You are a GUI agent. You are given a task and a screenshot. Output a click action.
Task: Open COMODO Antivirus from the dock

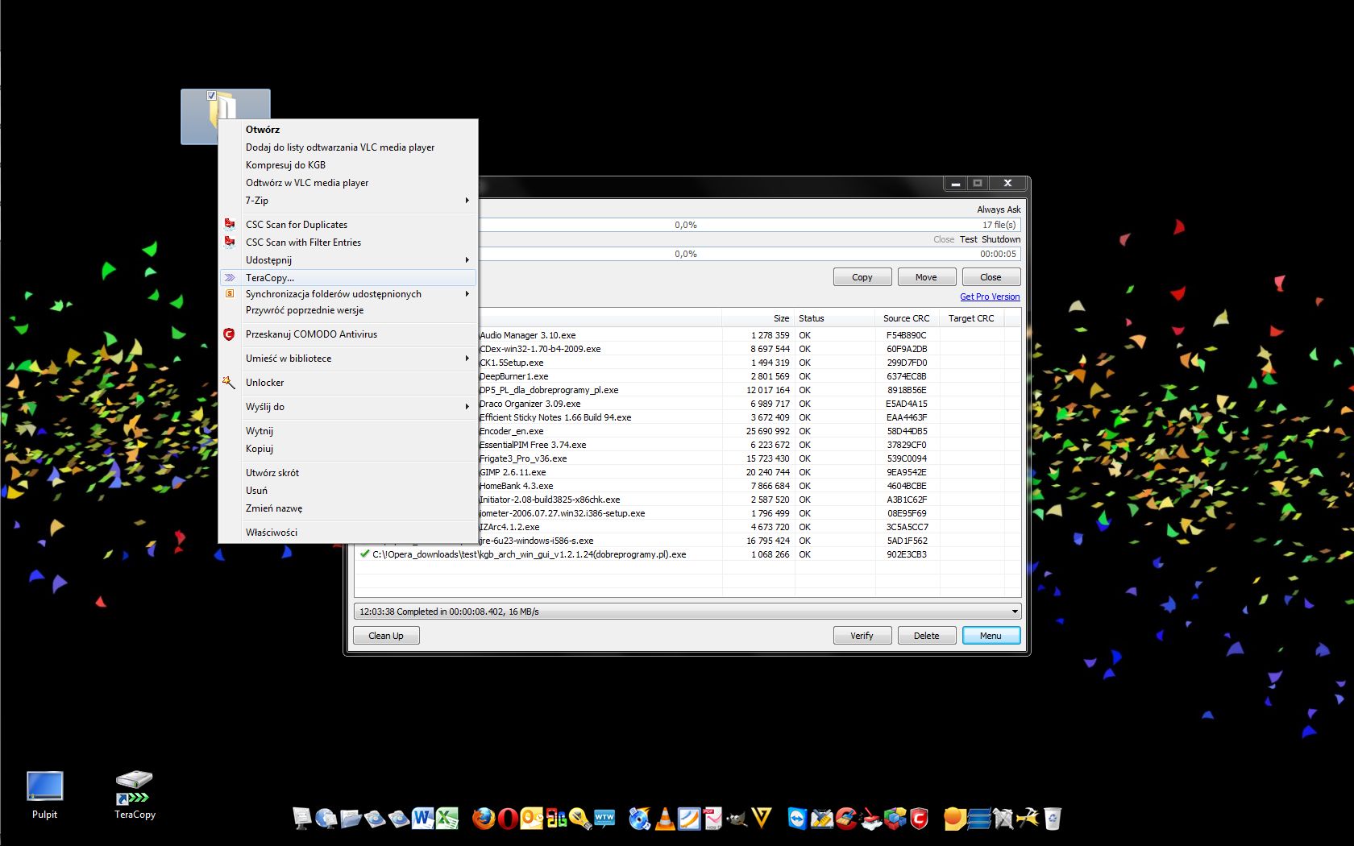918,819
